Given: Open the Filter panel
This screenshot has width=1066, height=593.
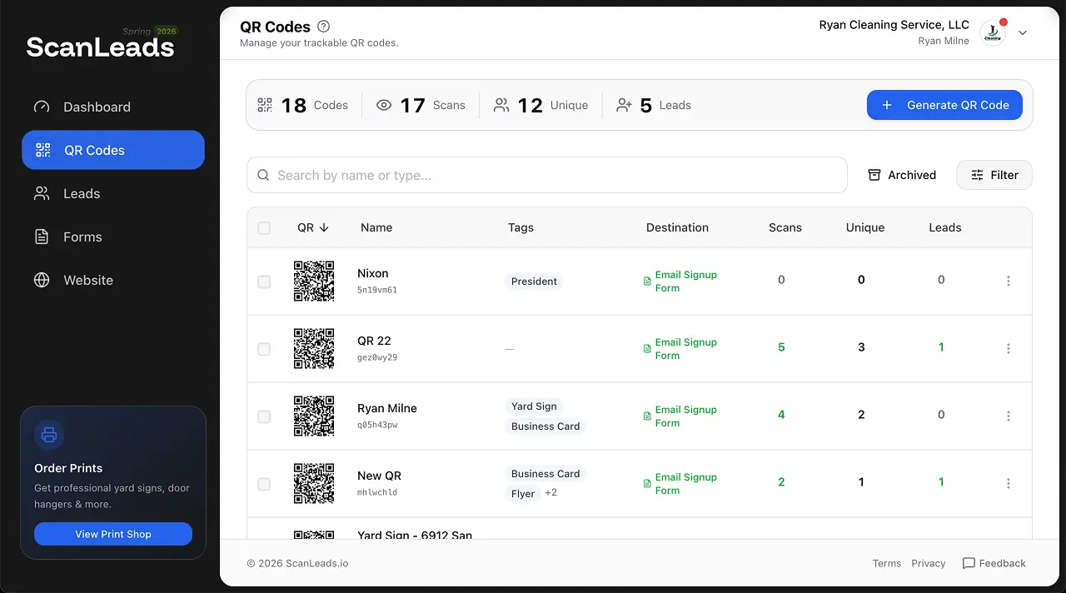Looking at the screenshot, I should pos(994,175).
